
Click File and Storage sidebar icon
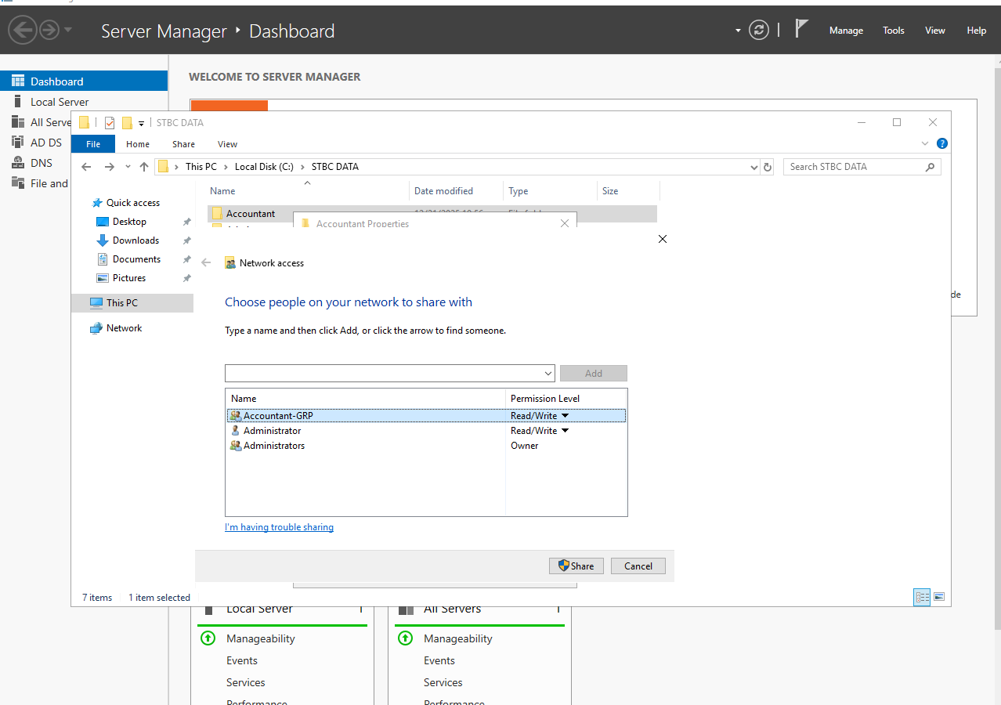tap(17, 183)
